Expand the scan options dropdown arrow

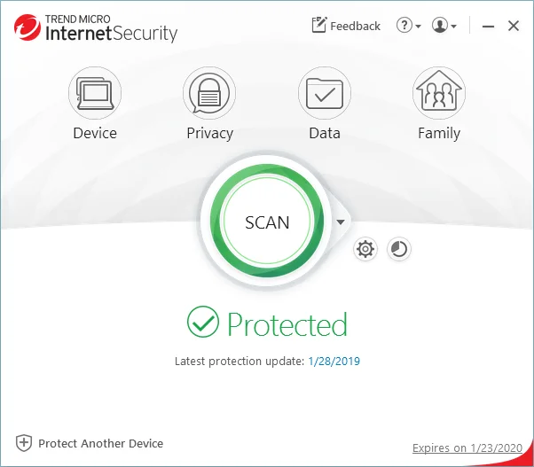341,222
